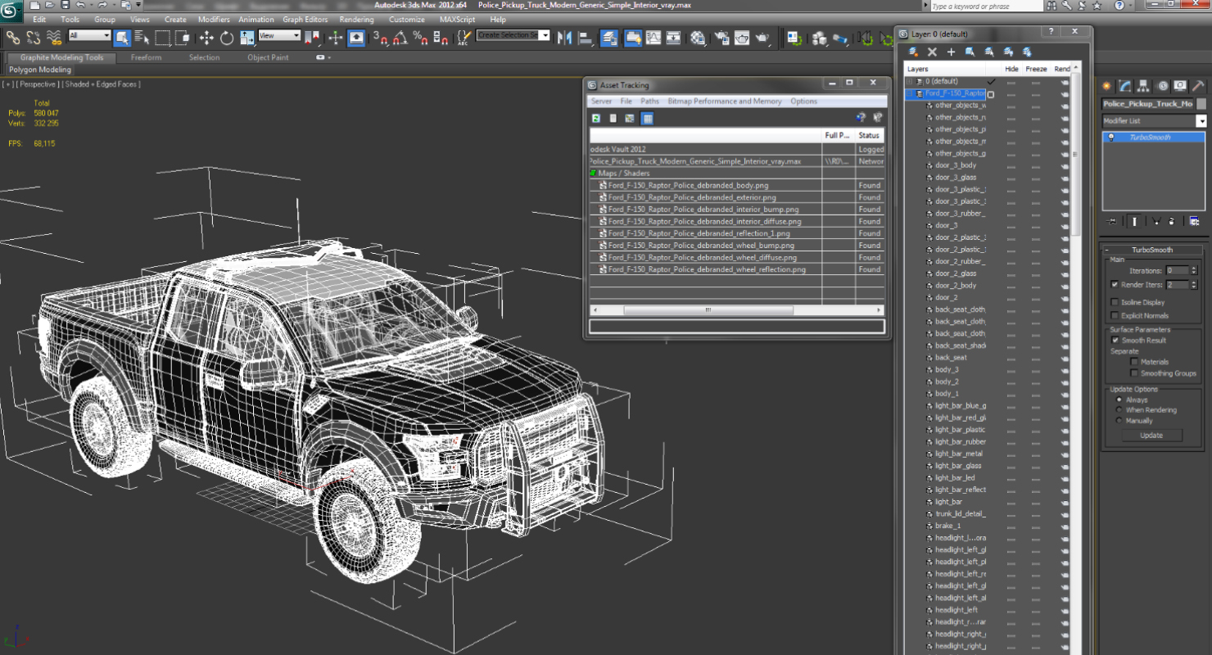Click Configure Modifier Sets icon
1212x655 pixels.
click(x=1195, y=221)
